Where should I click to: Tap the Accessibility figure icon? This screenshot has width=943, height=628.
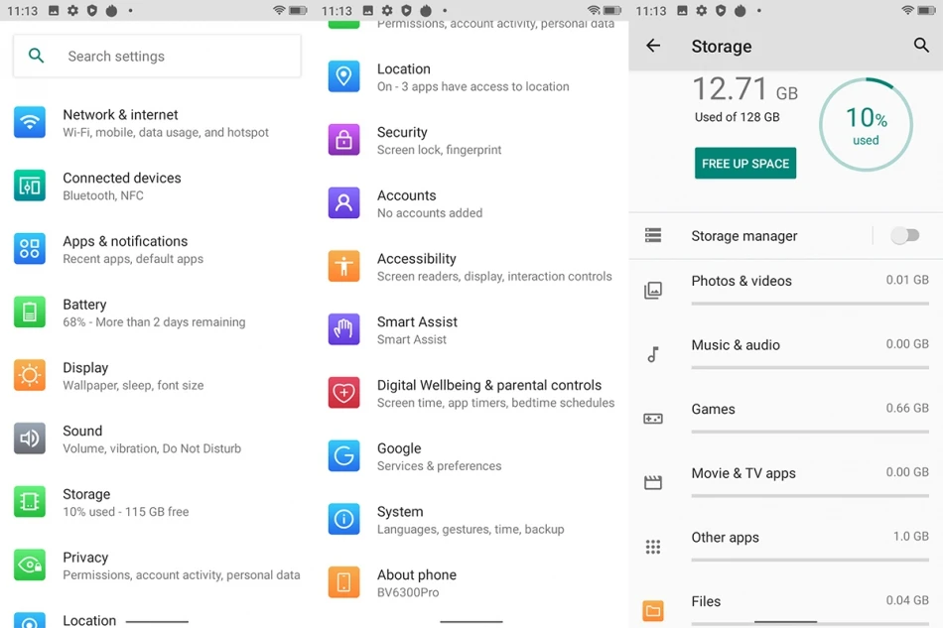tap(344, 266)
